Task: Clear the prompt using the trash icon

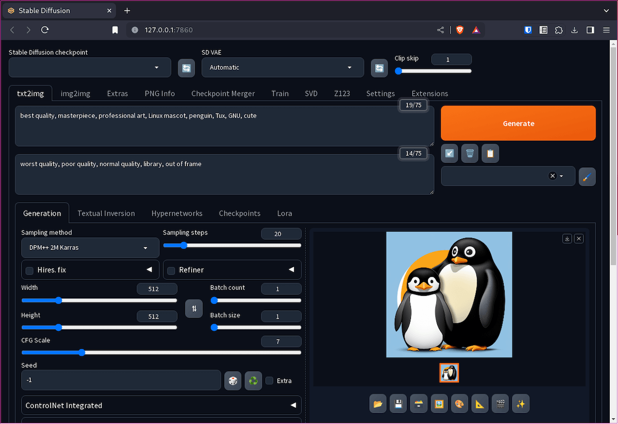Action: [x=469, y=153]
